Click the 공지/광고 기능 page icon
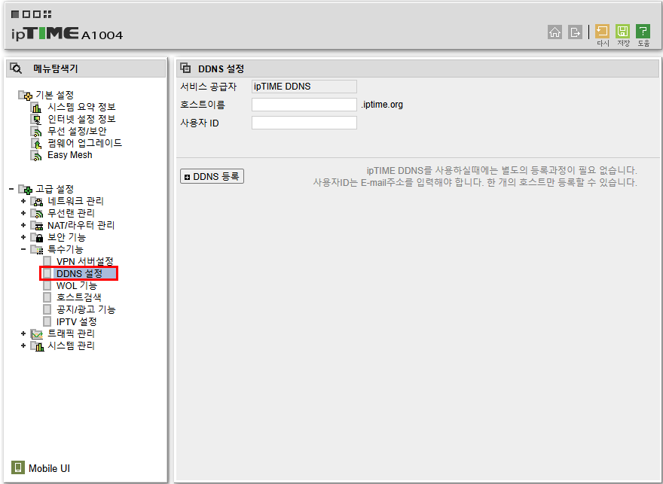663x484 pixels. pos(47,309)
